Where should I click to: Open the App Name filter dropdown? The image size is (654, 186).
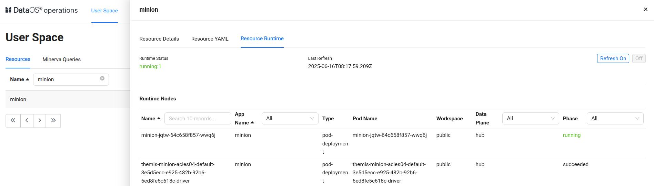[290, 118]
